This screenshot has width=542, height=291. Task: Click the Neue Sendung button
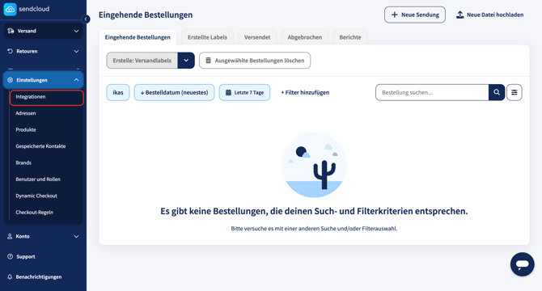(x=415, y=15)
